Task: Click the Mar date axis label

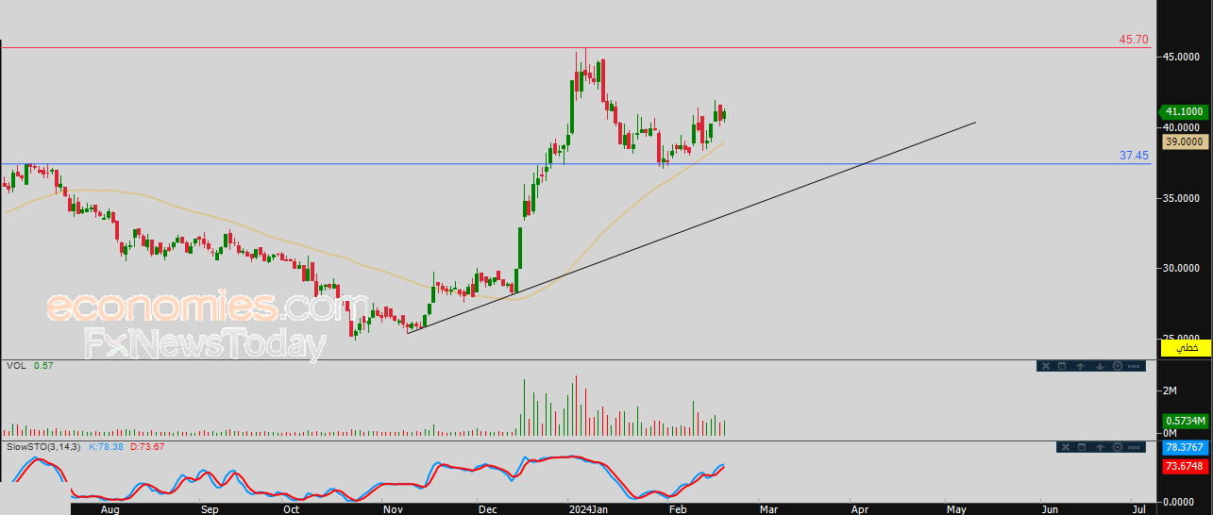Action: coord(768,509)
